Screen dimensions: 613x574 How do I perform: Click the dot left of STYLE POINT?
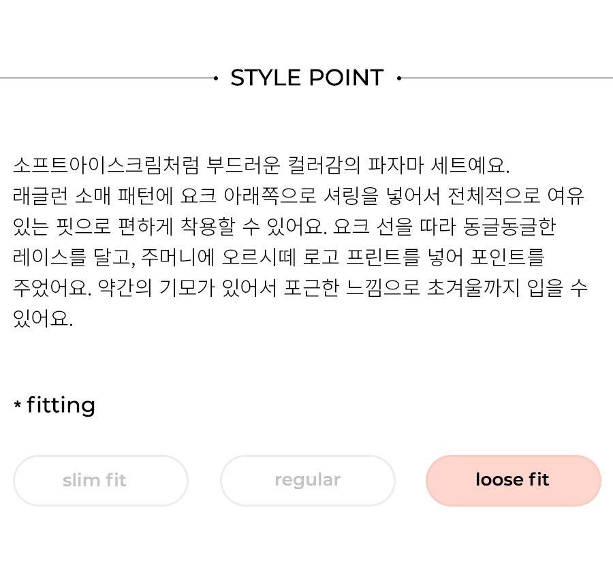(216, 78)
